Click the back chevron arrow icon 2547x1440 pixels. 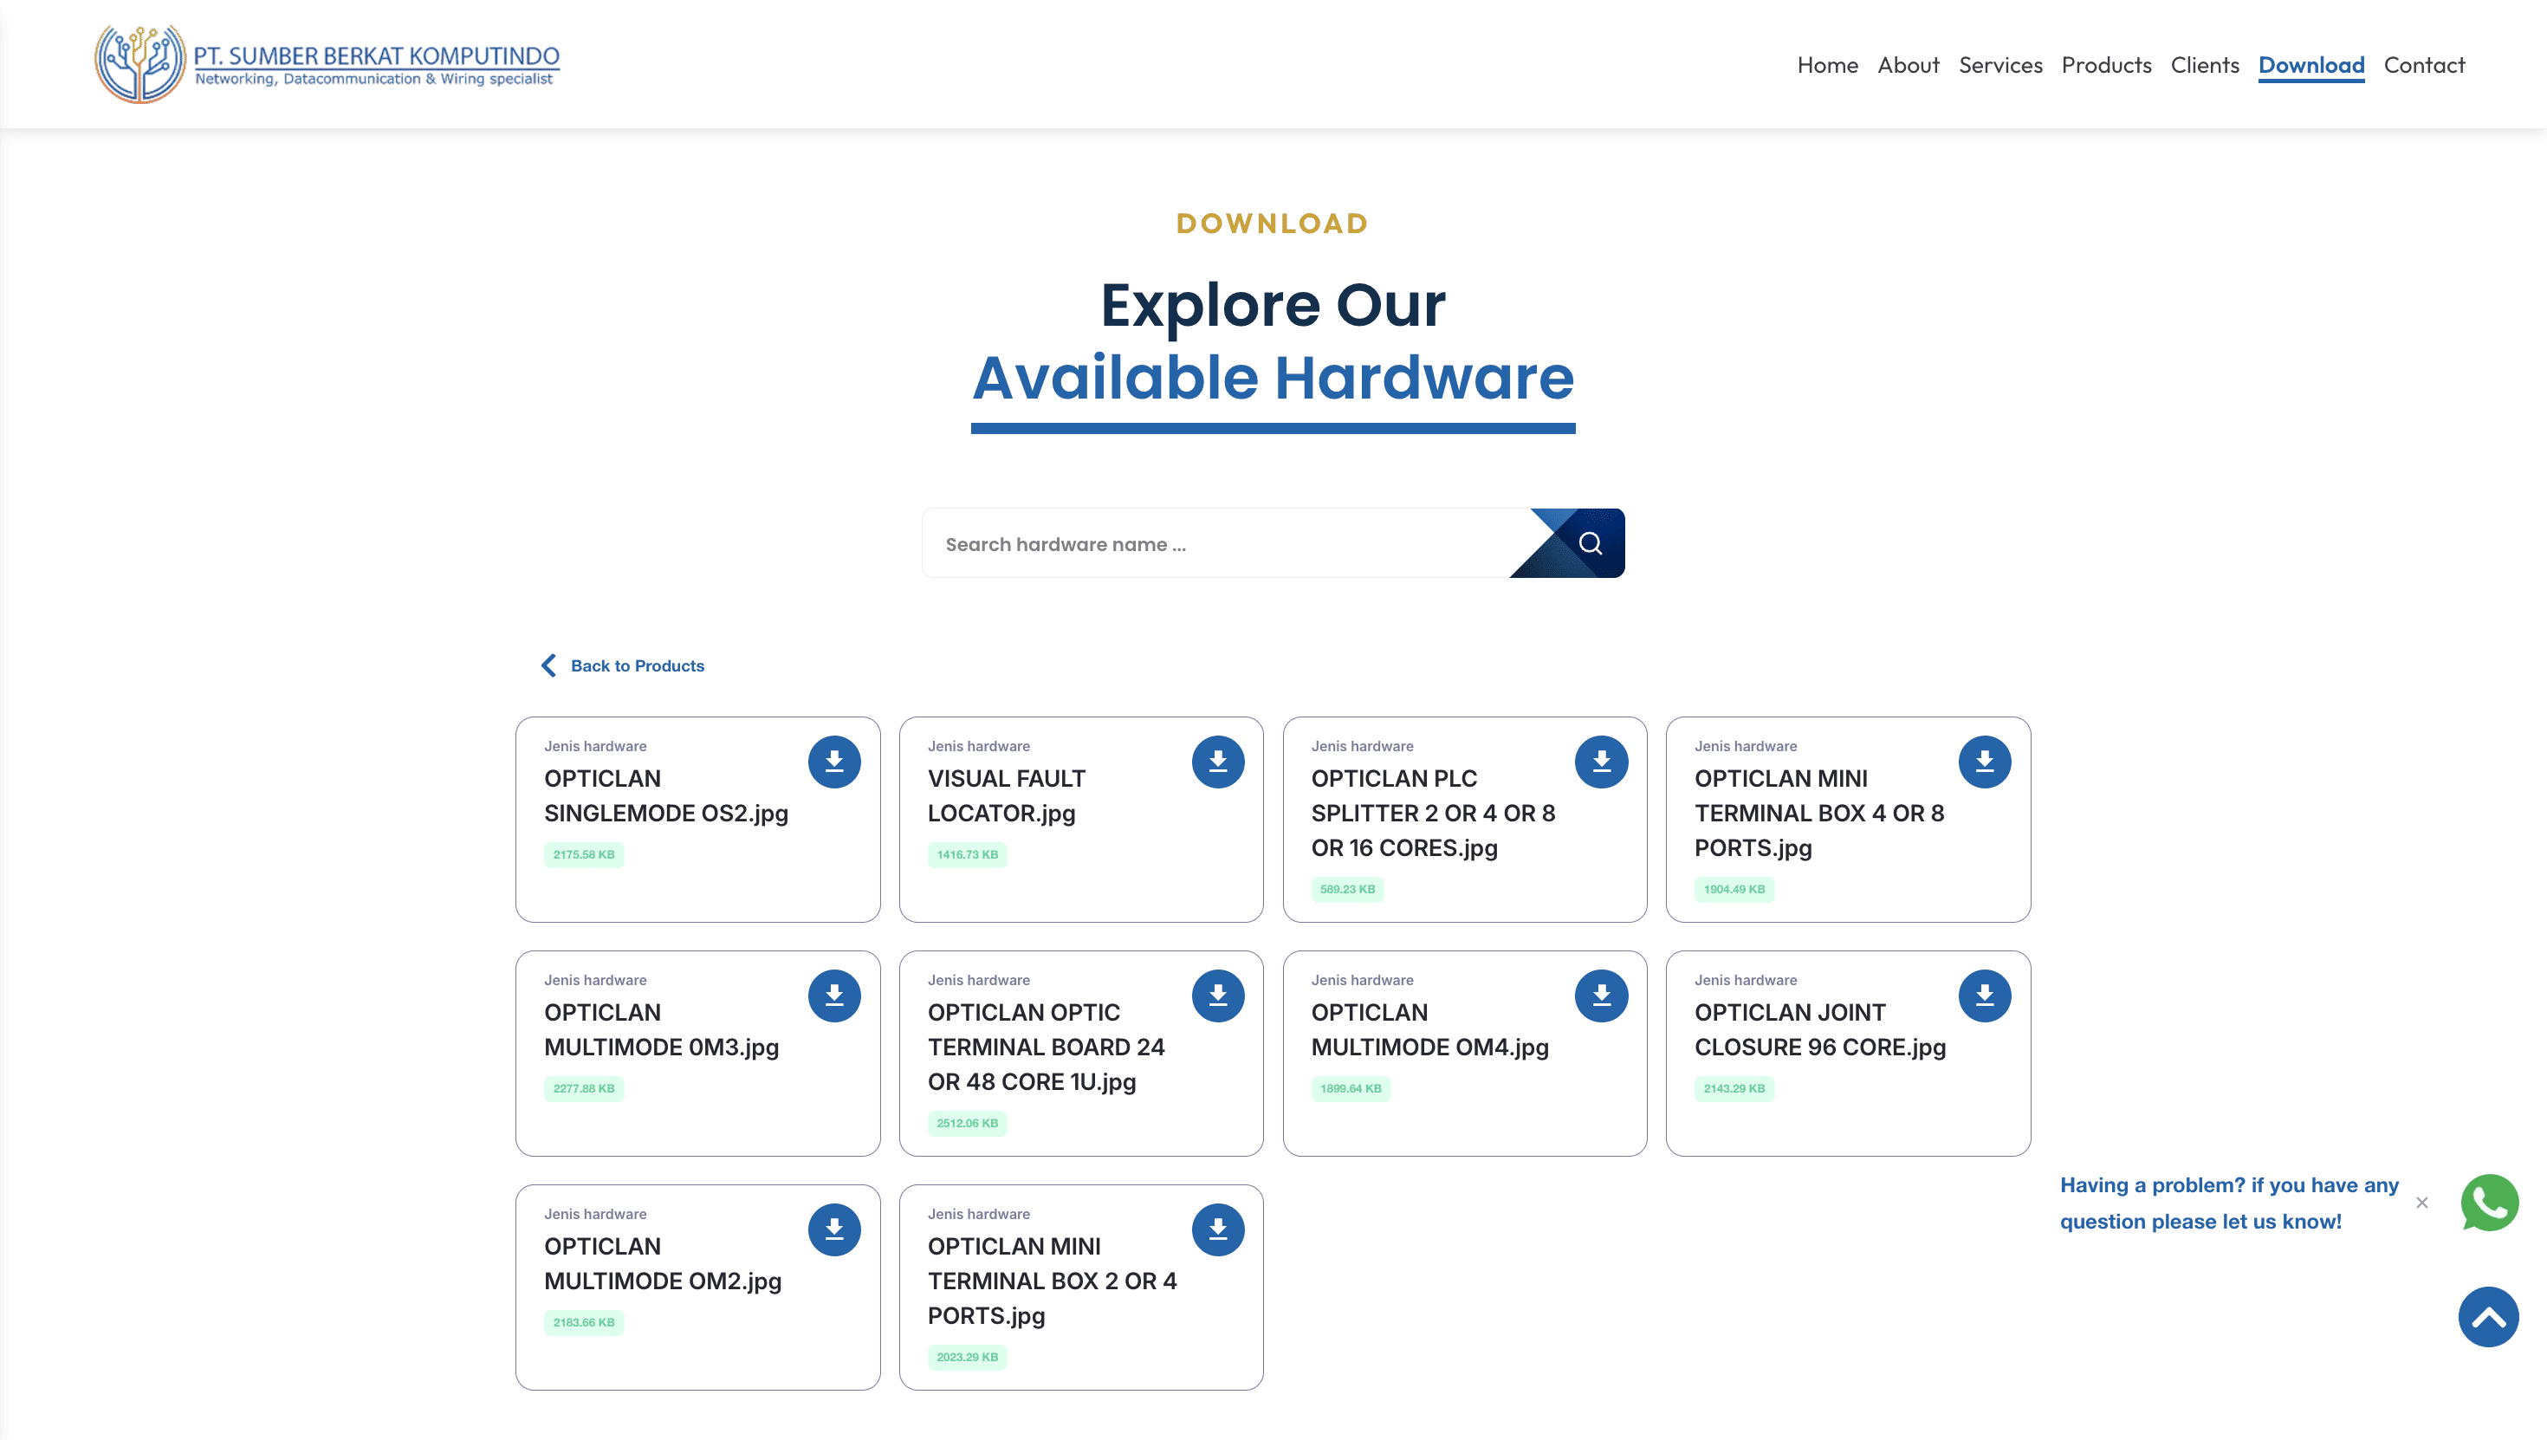tap(548, 665)
